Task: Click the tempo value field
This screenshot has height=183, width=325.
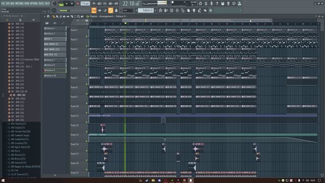Action: pos(85,4)
